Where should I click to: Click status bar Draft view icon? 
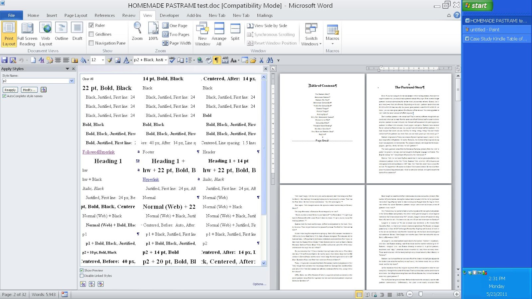point(389,294)
